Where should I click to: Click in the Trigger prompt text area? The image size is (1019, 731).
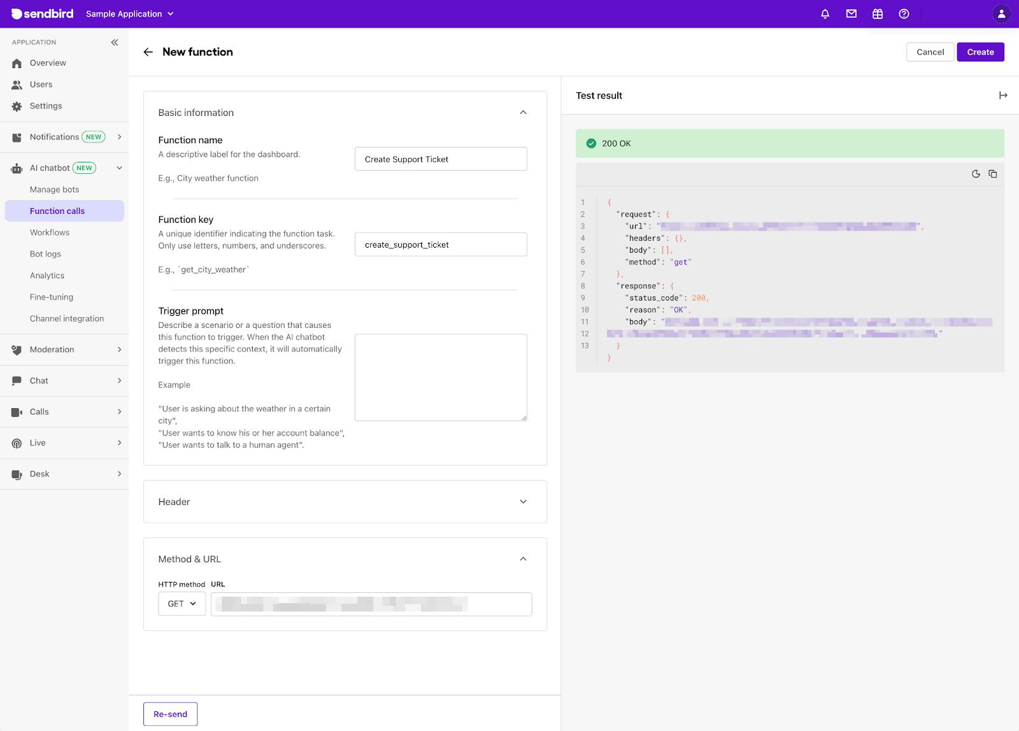pyautogui.click(x=441, y=377)
